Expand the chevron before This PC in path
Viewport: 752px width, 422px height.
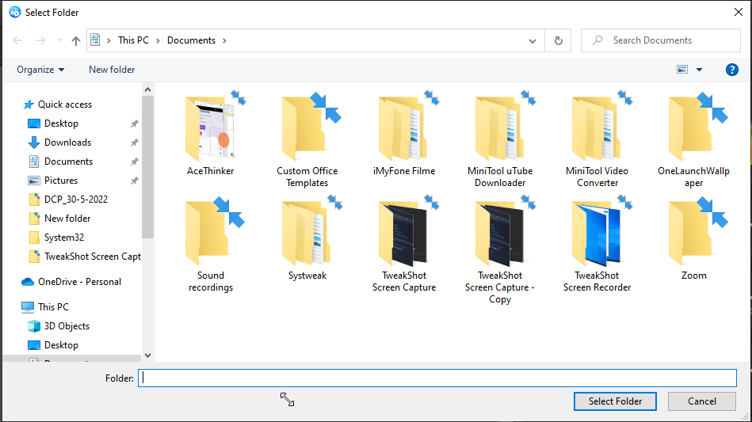[x=109, y=40]
